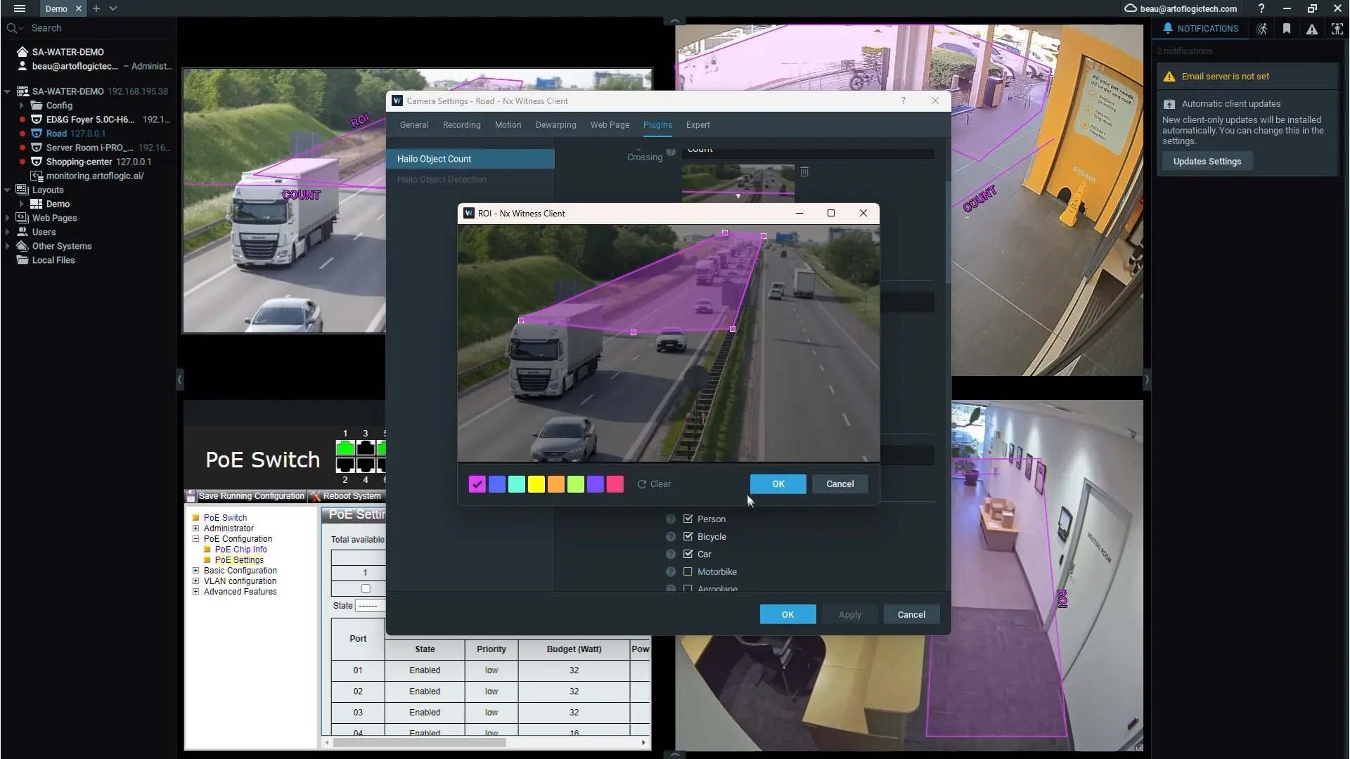The image size is (1350, 759).
Task: Select the Server Room i-PRO camera icon
Action: tap(37, 148)
